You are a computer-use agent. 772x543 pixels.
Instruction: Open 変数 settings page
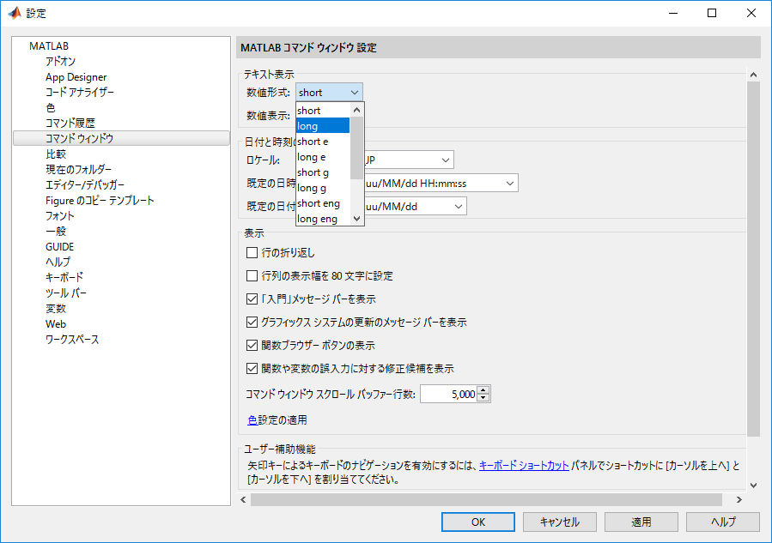[56, 309]
